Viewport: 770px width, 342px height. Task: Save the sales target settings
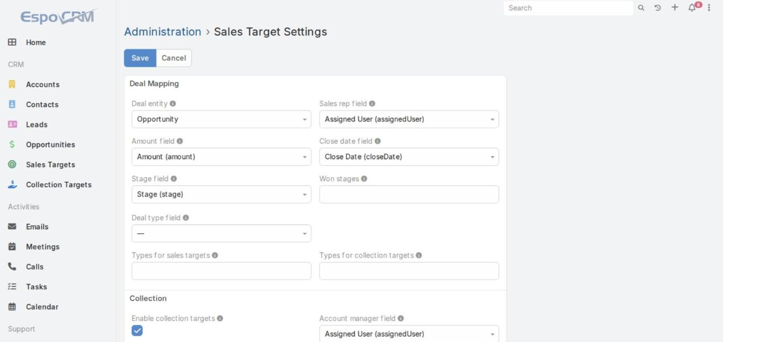pyautogui.click(x=140, y=58)
